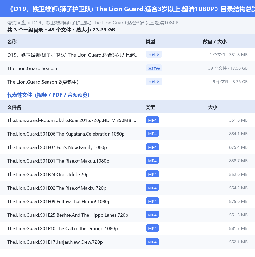Click the MP4 badge for S01E09 Follow That Hippo
The width and height of the screenshot is (255, 257).
(x=152, y=201)
